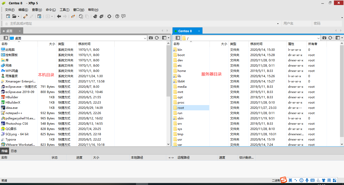344x185 pixels.
Task: Toggle folder tree in local pane
Action: click(x=6, y=38)
